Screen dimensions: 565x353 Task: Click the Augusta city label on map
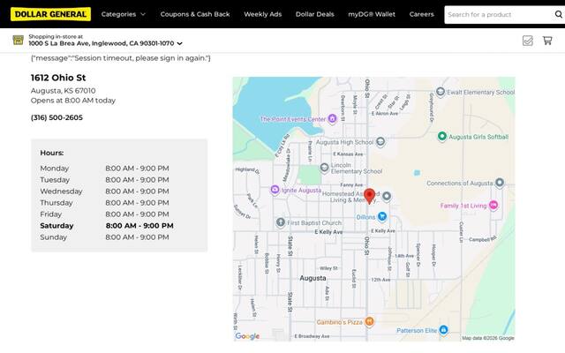tap(313, 278)
